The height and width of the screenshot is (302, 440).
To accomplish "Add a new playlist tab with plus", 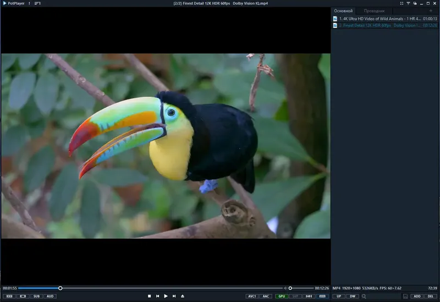I will point(431,10).
